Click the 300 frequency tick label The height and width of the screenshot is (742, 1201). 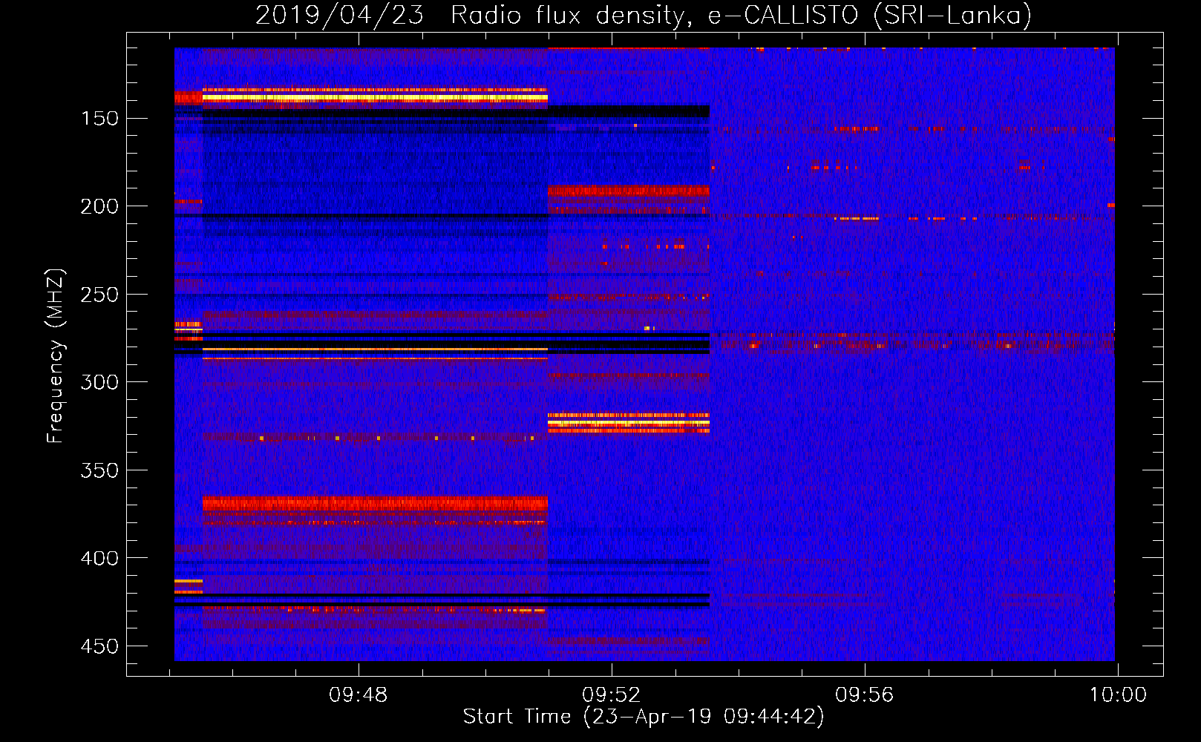99,382
